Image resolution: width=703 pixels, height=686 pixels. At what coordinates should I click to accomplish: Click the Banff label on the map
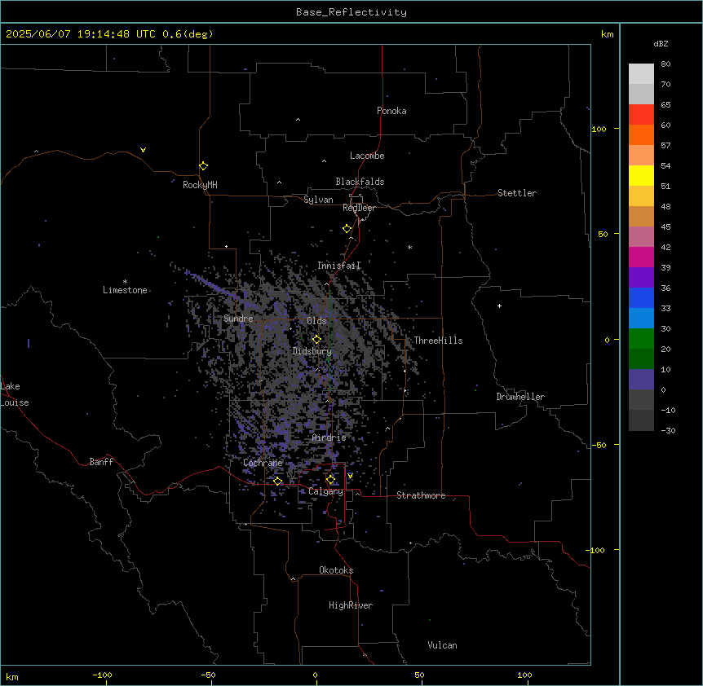pos(101,462)
